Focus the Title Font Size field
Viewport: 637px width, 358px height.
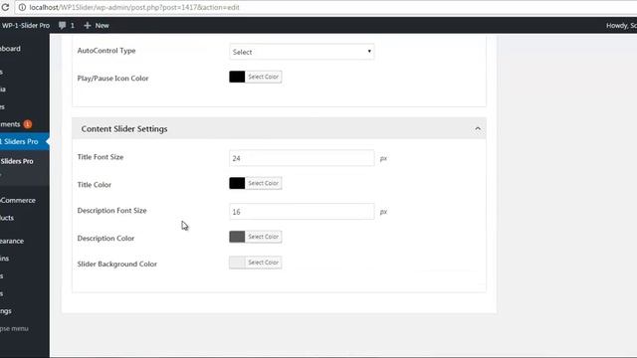pos(302,158)
